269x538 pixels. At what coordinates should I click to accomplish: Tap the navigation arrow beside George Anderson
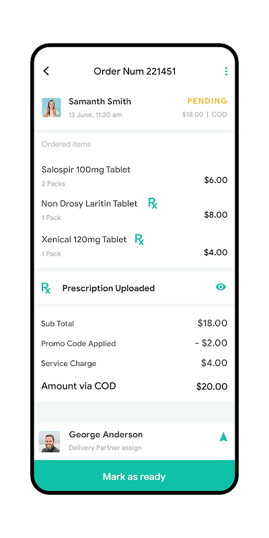tap(223, 436)
